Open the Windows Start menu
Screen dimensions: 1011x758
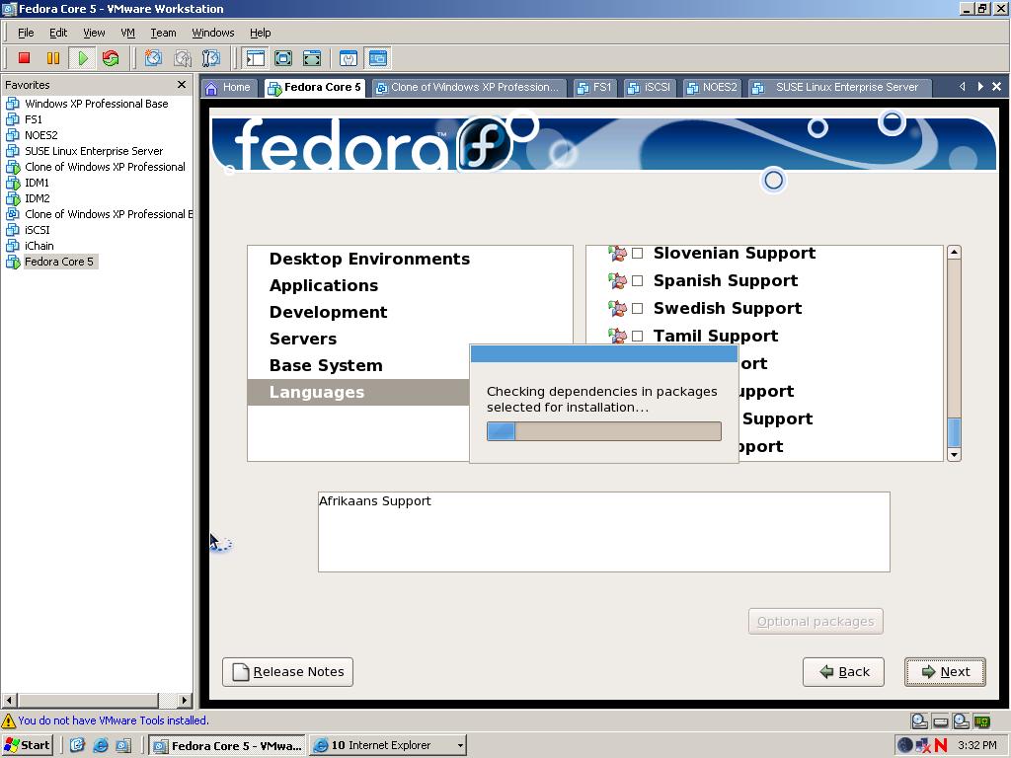click(x=27, y=745)
